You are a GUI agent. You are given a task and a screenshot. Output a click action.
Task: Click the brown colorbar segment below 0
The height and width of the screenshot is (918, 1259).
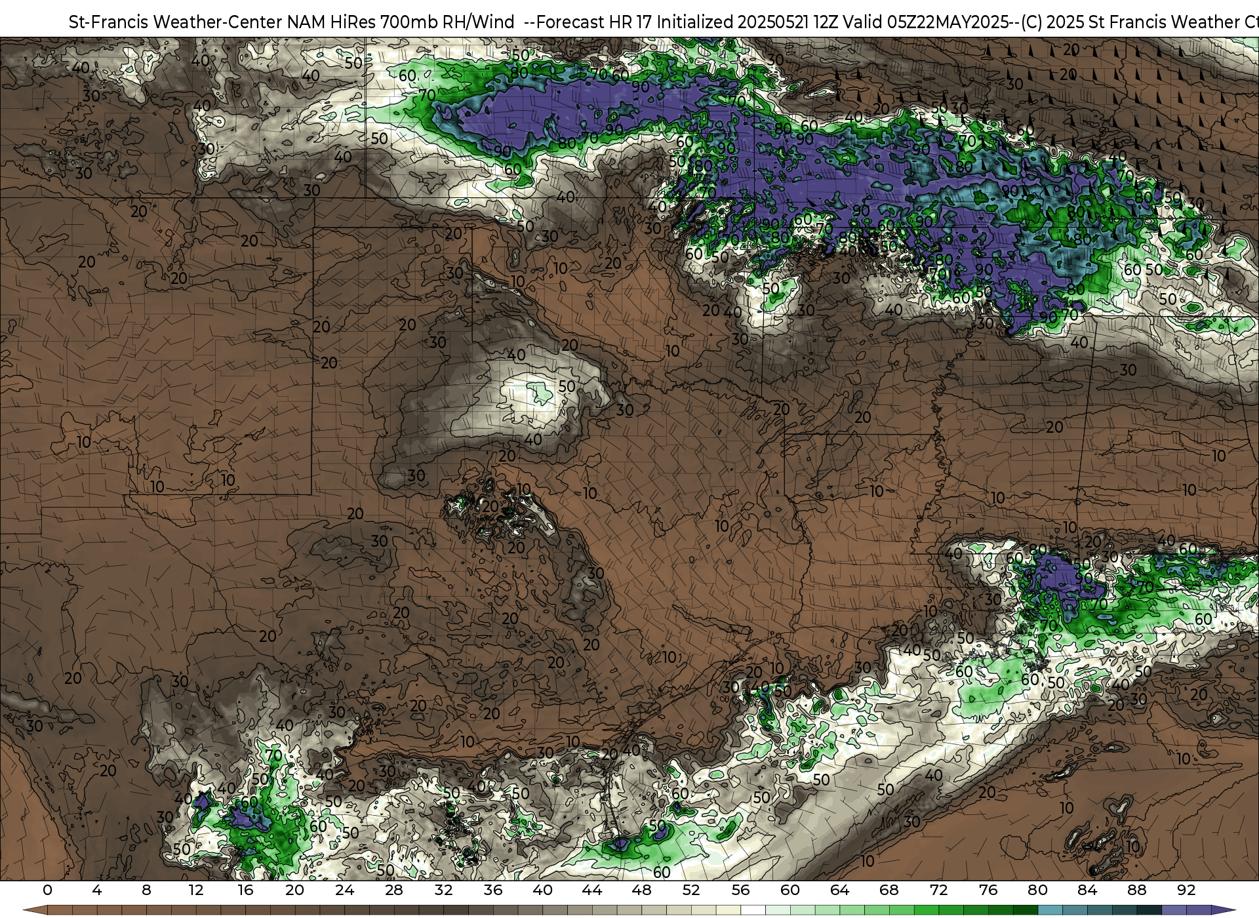(x=60, y=910)
